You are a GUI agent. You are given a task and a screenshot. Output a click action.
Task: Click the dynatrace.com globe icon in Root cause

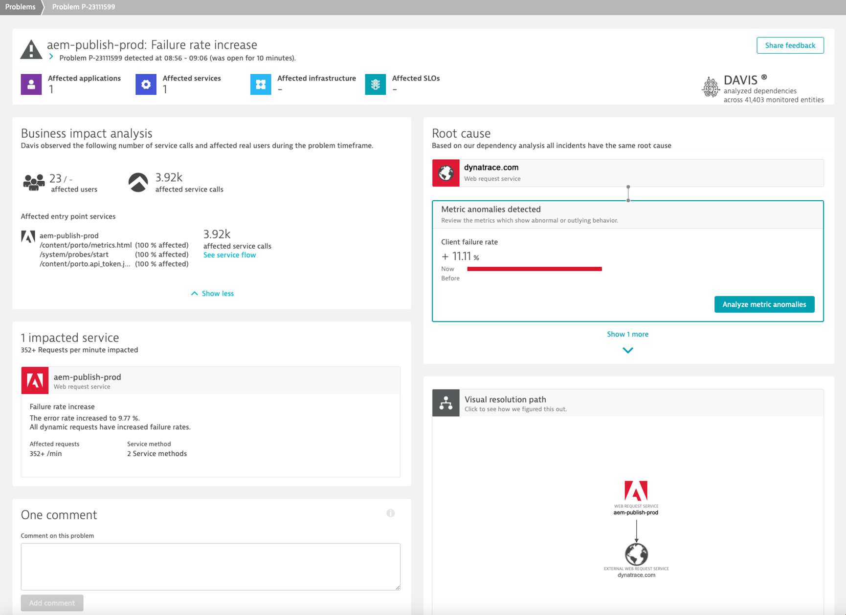tap(445, 172)
